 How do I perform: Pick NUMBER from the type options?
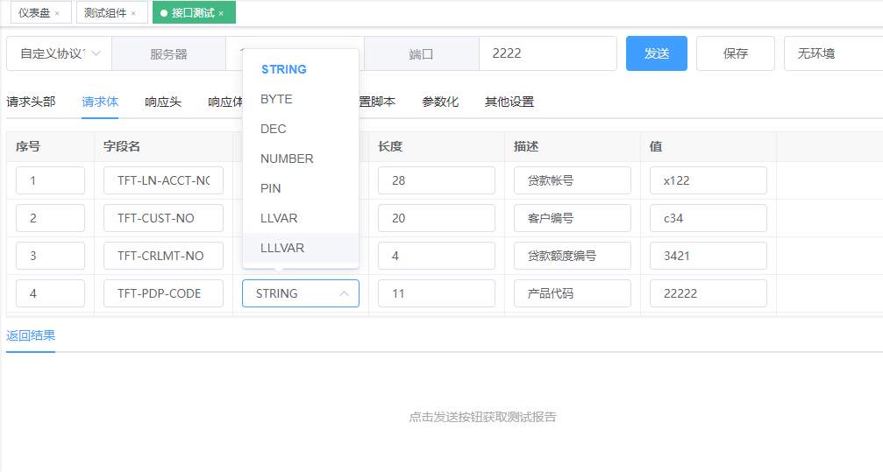point(287,159)
